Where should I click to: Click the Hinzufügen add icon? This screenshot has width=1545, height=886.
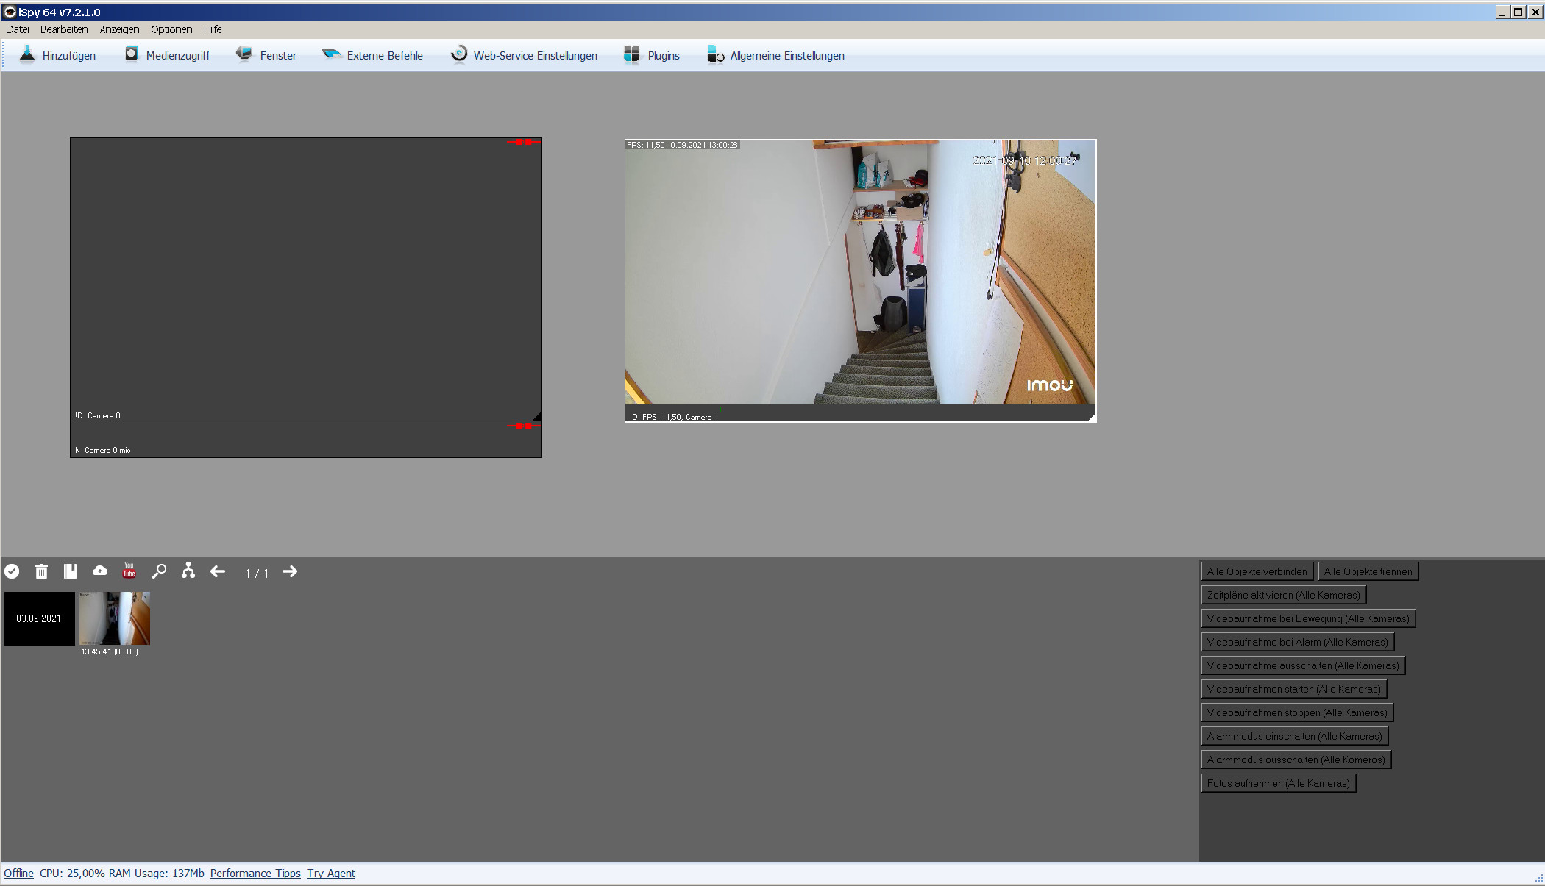tap(27, 55)
